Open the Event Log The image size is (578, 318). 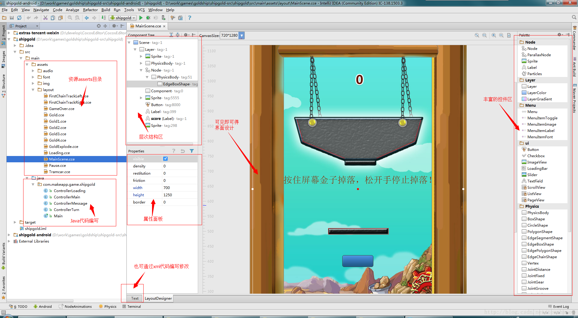pos(558,306)
